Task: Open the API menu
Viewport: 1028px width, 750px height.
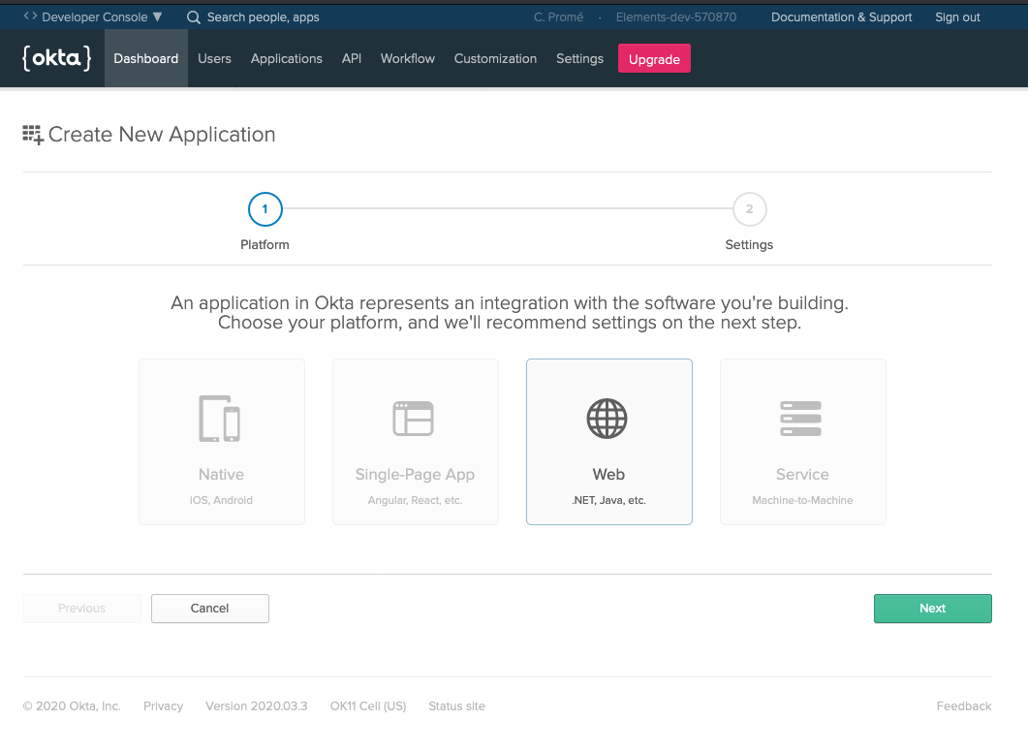Action: [x=352, y=58]
